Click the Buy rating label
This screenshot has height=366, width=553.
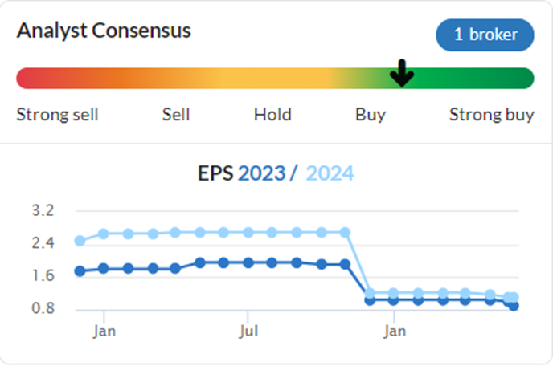click(371, 116)
